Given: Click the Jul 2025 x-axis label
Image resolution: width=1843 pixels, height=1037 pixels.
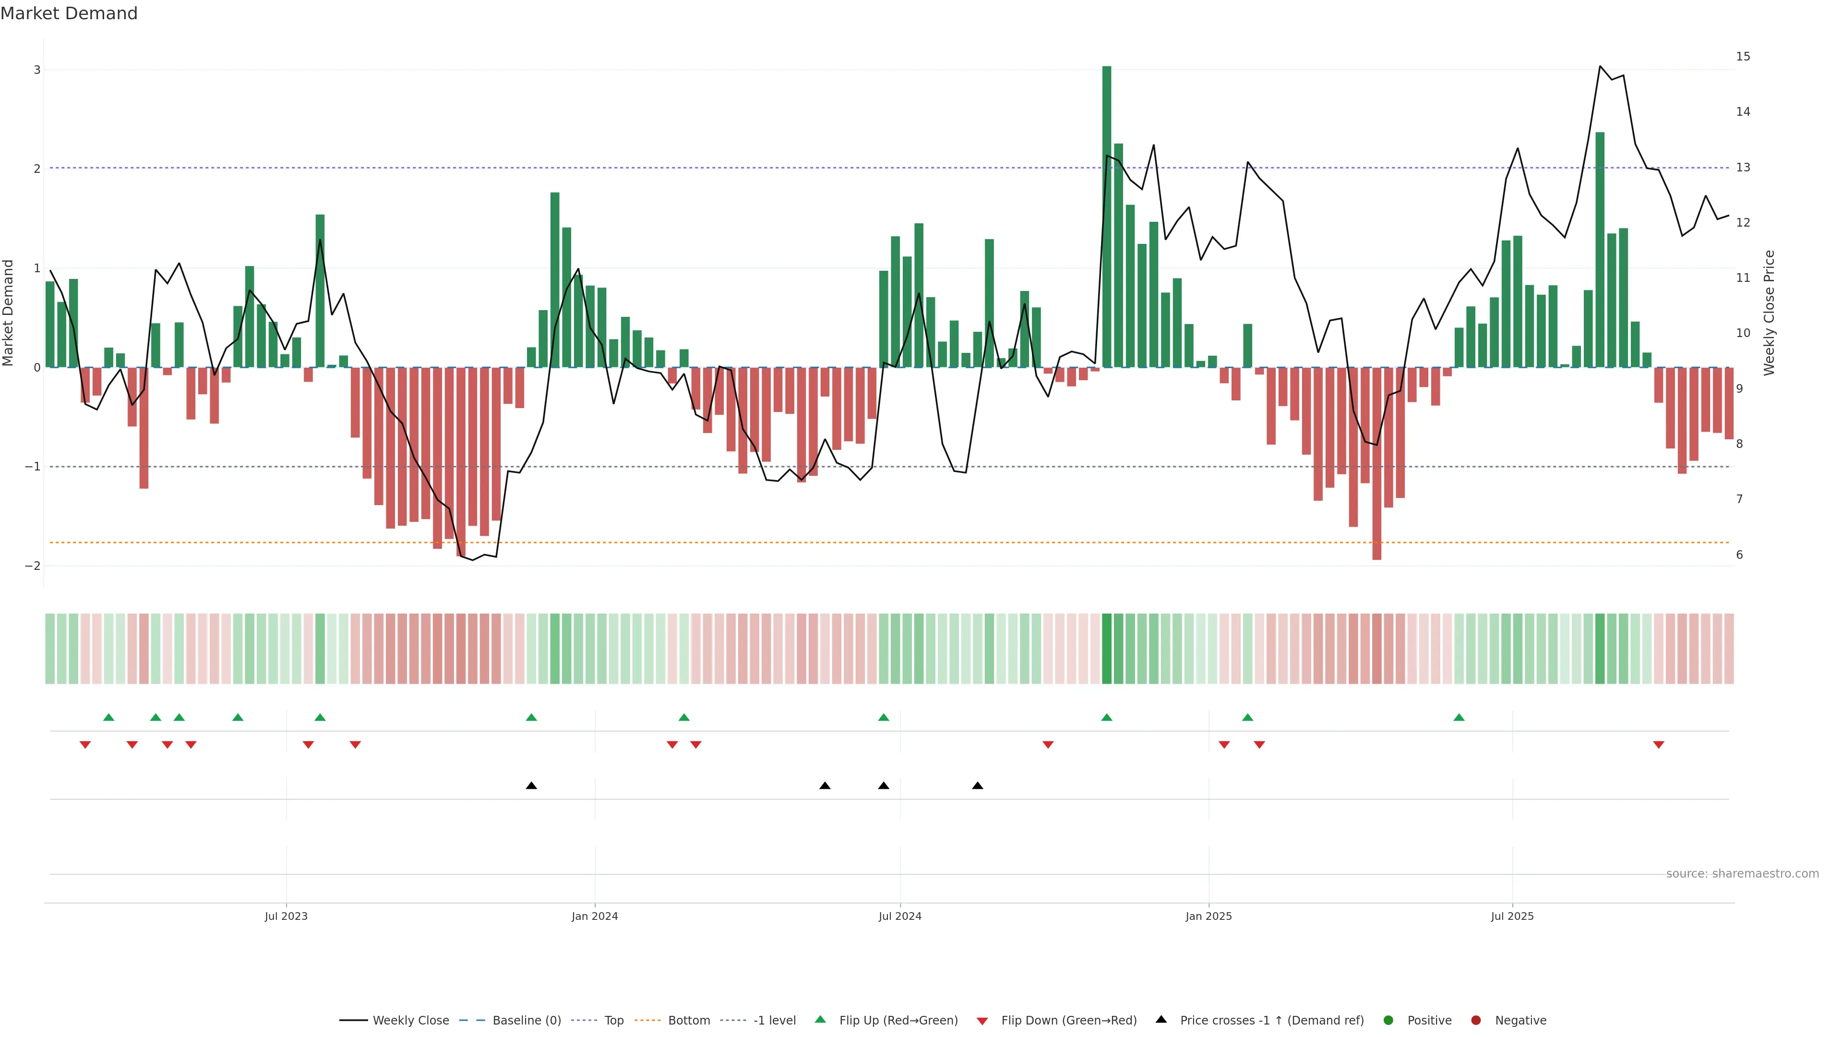Looking at the screenshot, I should pos(1512,916).
